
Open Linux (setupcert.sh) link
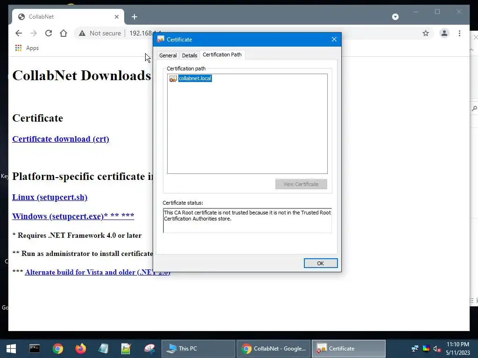pyautogui.click(x=49, y=197)
